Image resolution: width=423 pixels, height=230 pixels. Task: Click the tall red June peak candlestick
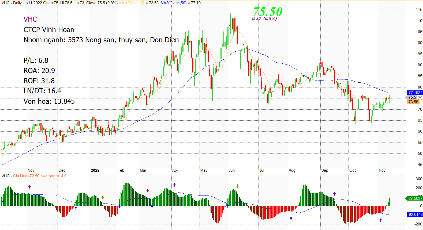coord(235,21)
